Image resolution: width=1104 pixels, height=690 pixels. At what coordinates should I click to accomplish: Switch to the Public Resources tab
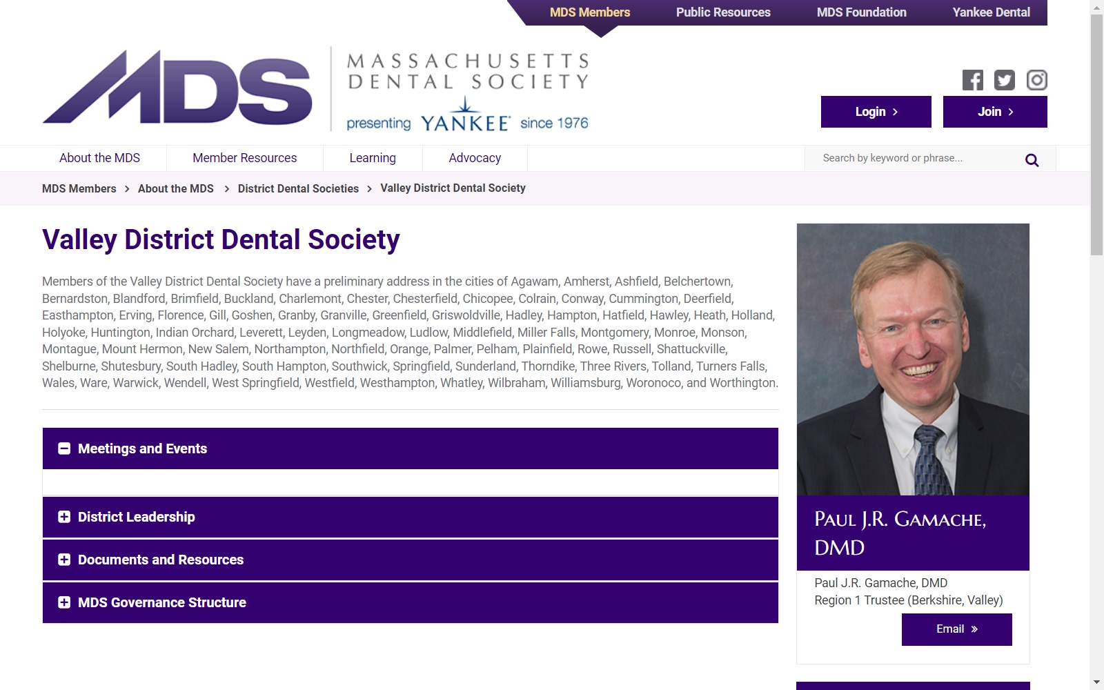click(723, 12)
